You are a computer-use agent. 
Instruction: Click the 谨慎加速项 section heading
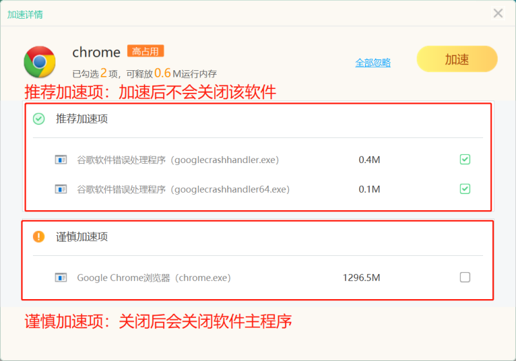tap(82, 237)
